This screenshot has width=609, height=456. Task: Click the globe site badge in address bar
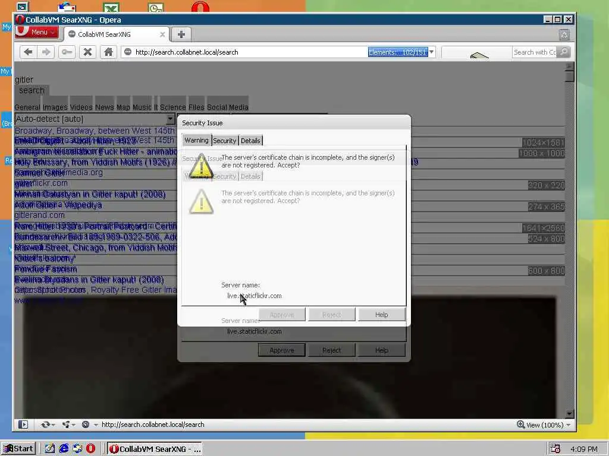(x=128, y=52)
